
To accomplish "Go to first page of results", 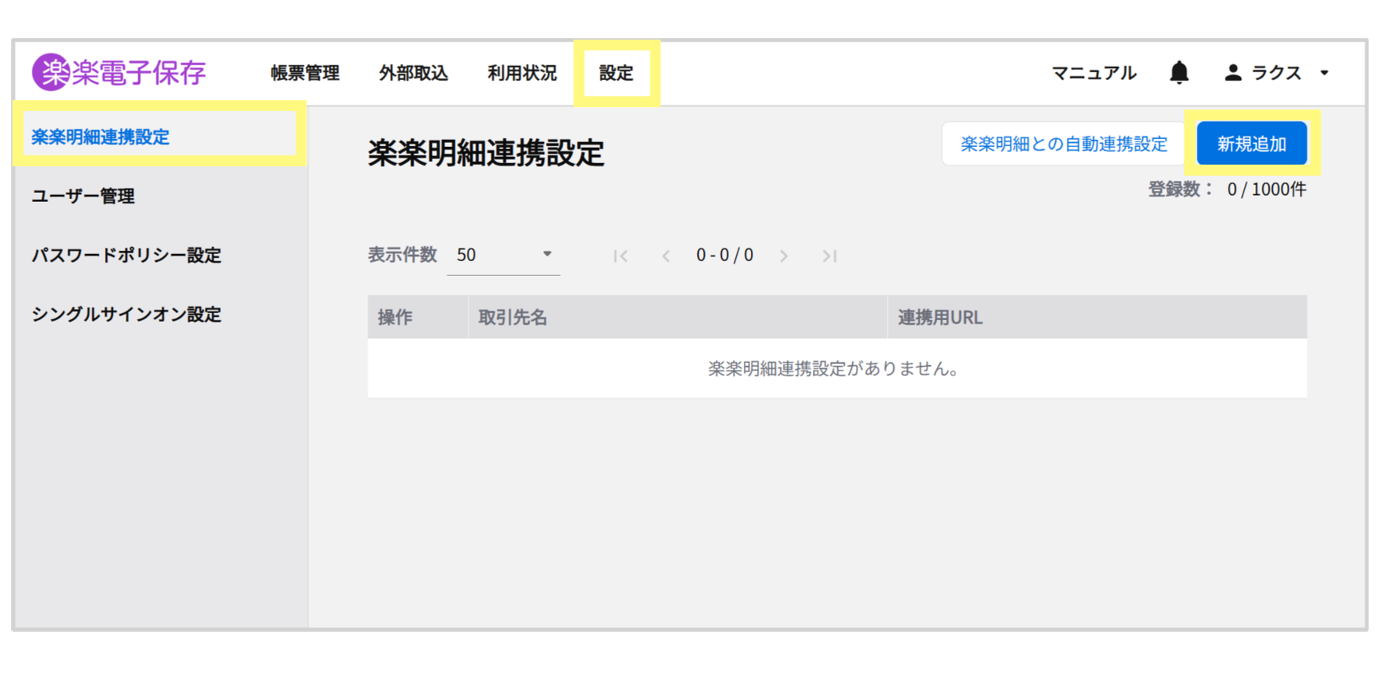I will pos(620,256).
